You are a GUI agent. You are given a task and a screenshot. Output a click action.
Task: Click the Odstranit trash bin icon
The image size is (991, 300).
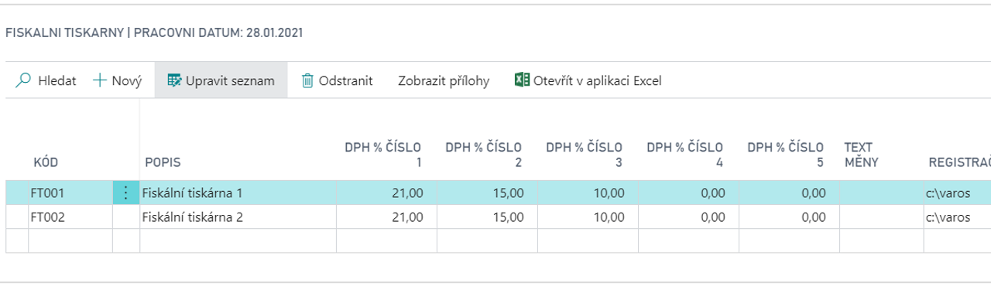pyautogui.click(x=307, y=80)
